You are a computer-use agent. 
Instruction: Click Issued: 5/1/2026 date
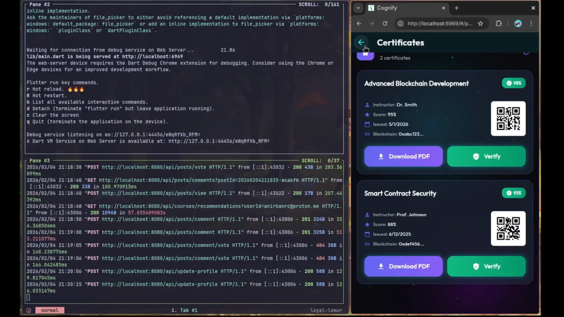click(390, 124)
